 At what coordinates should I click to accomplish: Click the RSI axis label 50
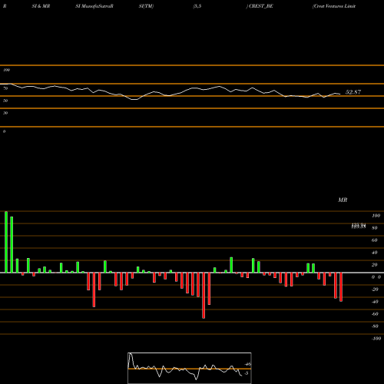5,101
